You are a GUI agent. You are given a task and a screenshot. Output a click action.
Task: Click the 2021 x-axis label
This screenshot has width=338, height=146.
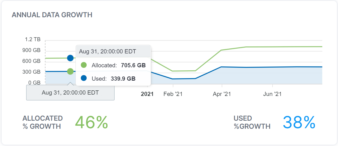[x=147, y=94]
